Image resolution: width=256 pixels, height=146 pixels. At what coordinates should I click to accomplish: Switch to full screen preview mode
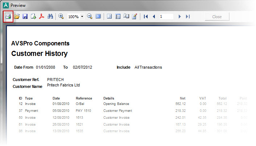click(98, 17)
